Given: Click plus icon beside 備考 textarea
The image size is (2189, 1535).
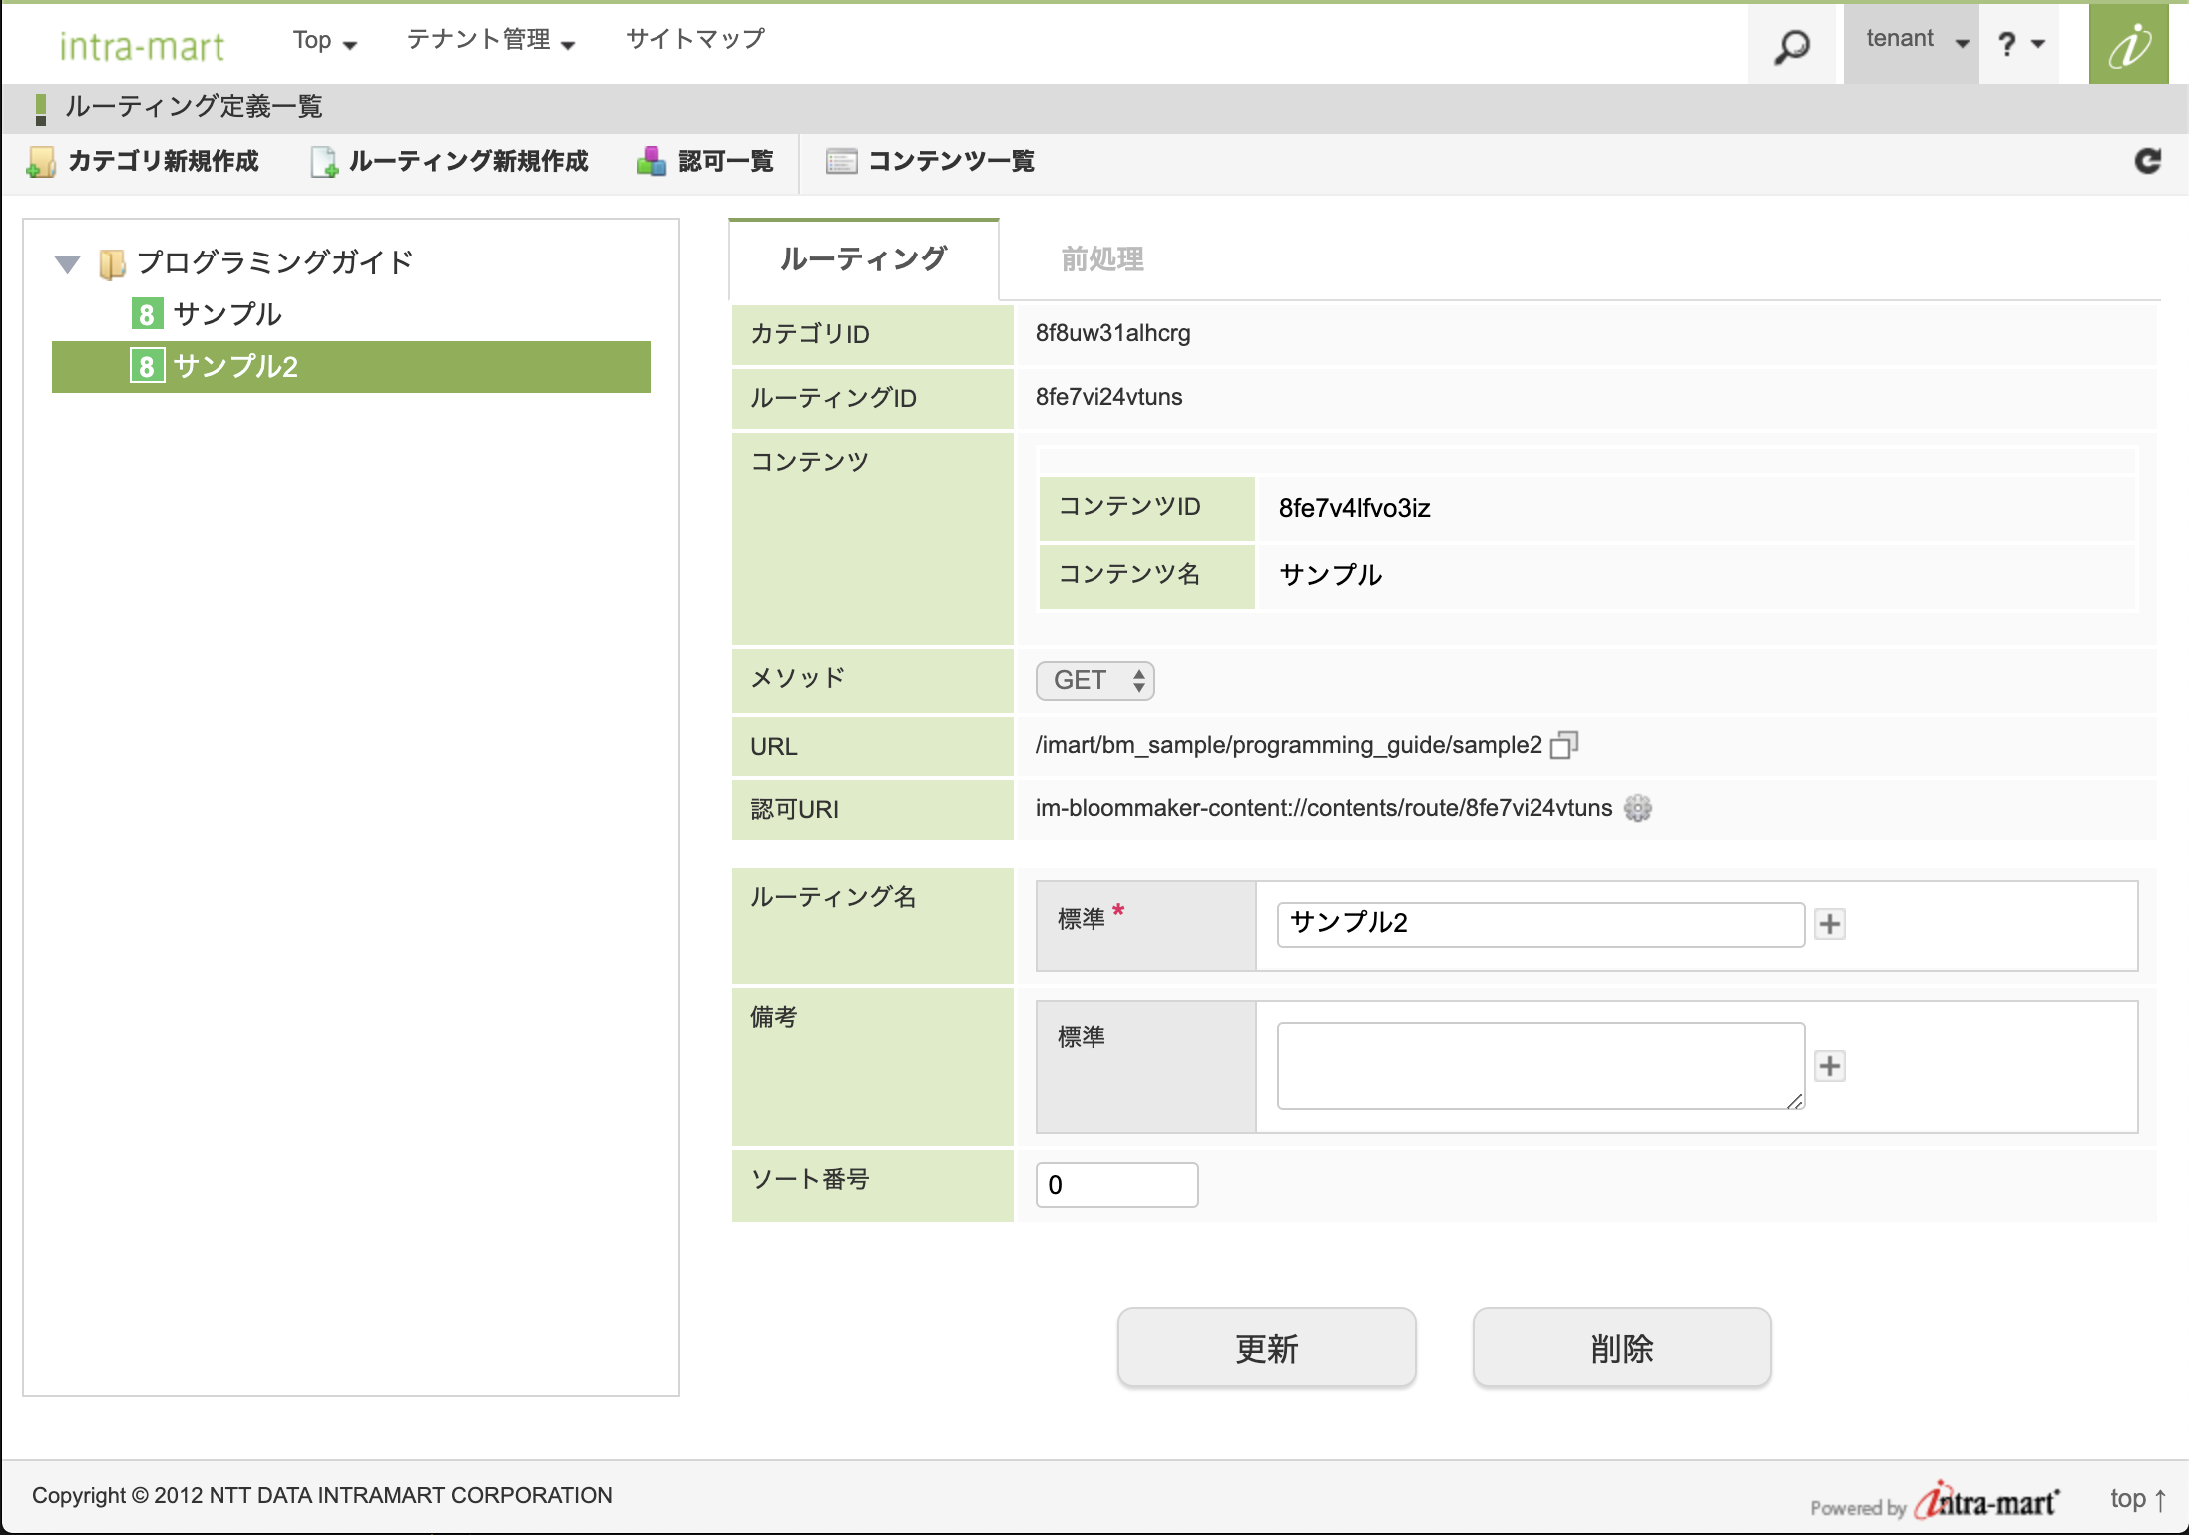Looking at the screenshot, I should pyautogui.click(x=1829, y=1066).
